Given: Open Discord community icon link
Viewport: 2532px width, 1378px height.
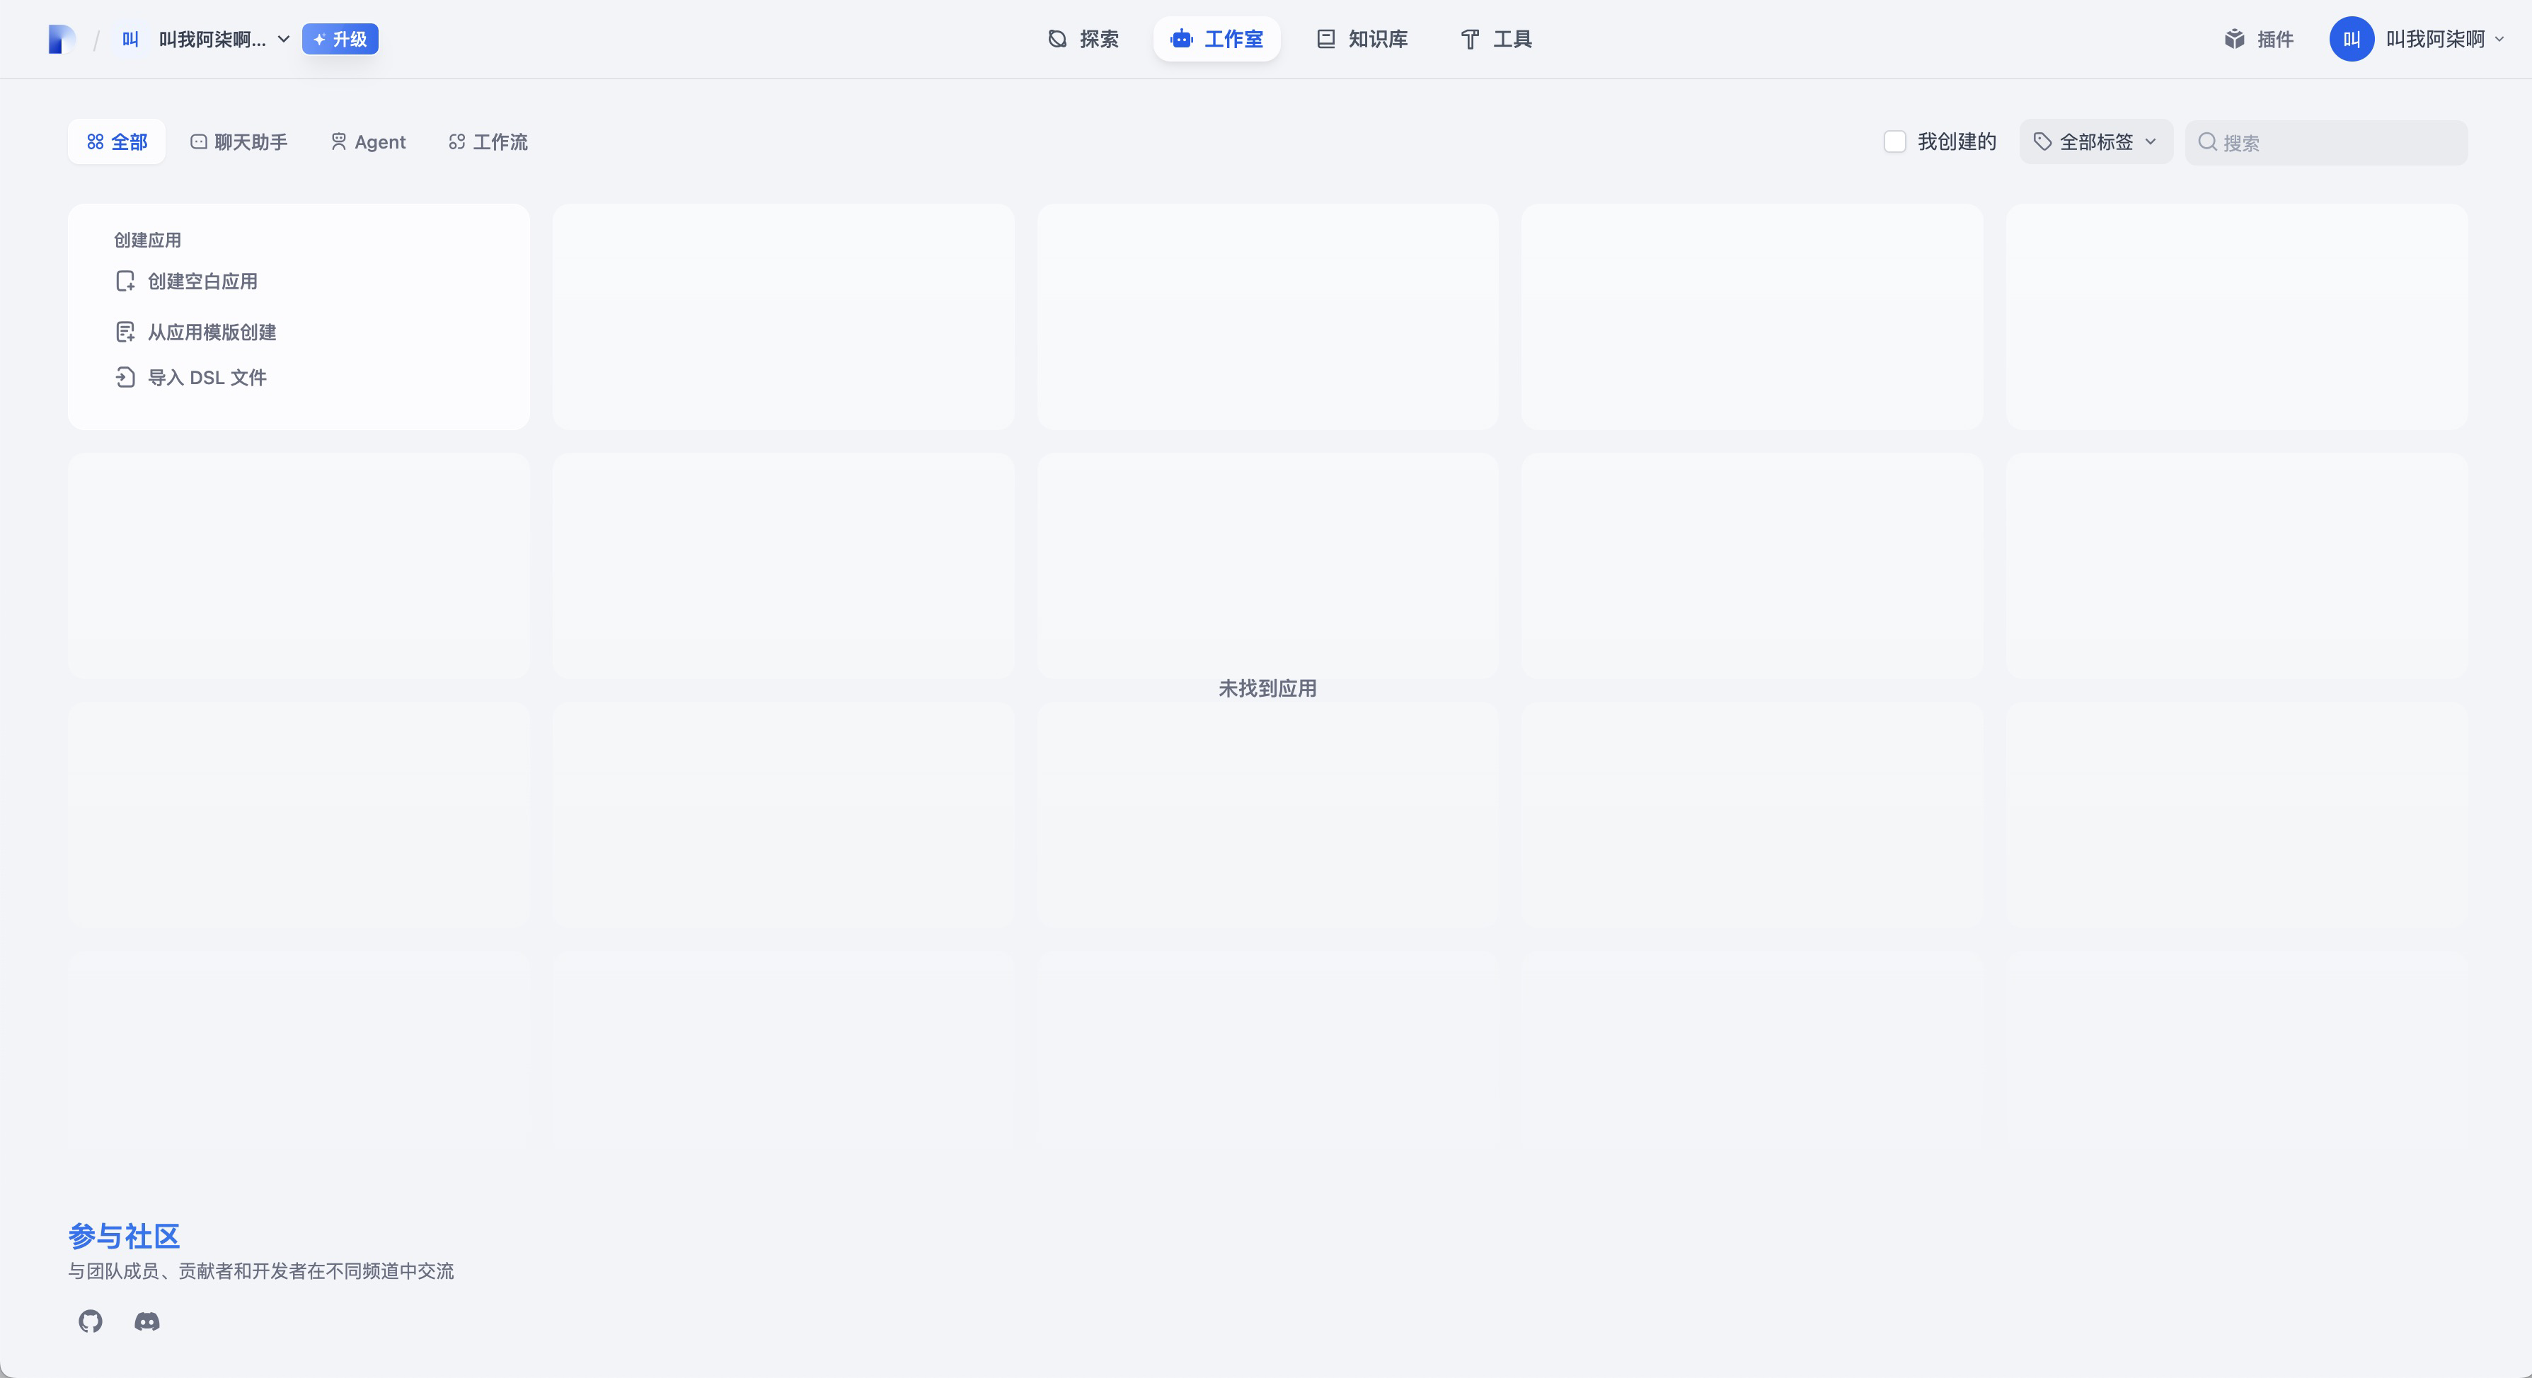Looking at the screenshot, I should pos(147,1321).
